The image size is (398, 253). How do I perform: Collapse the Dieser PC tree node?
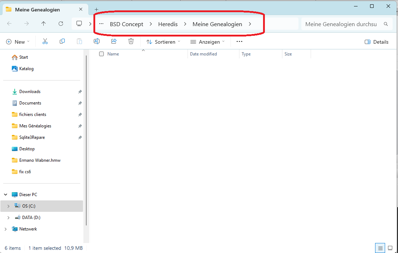6,195
